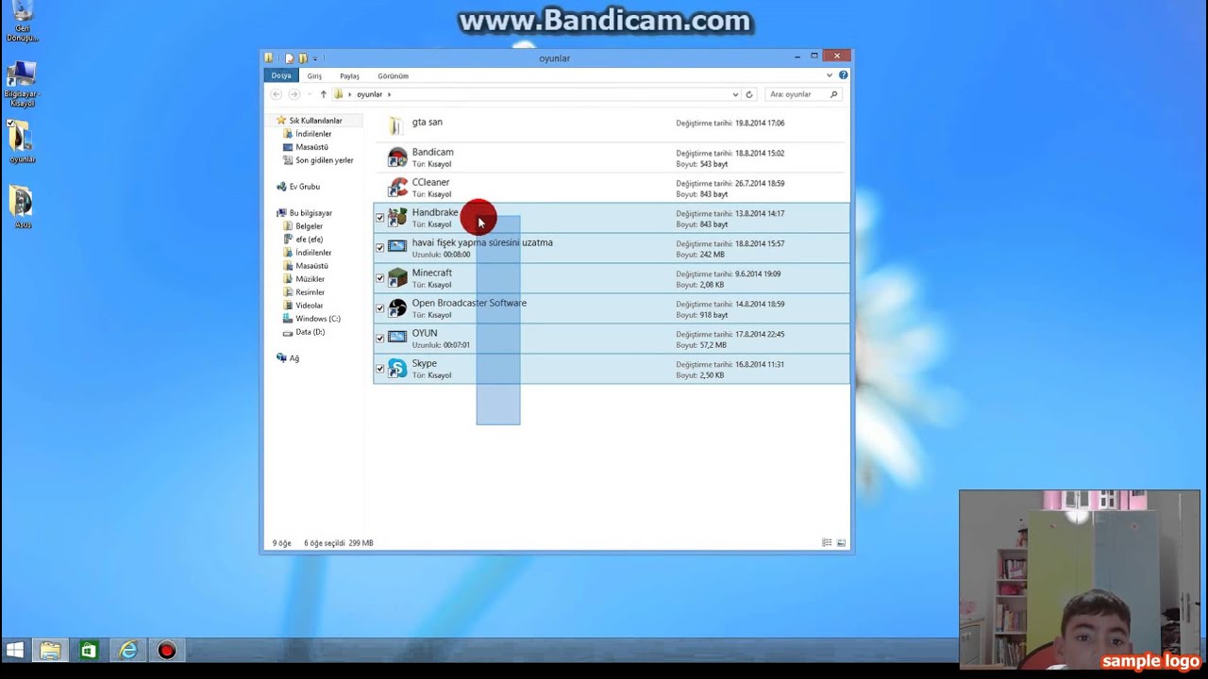Open Videolar folder in sidebar
1208x679 pixels.
(309, 306)
